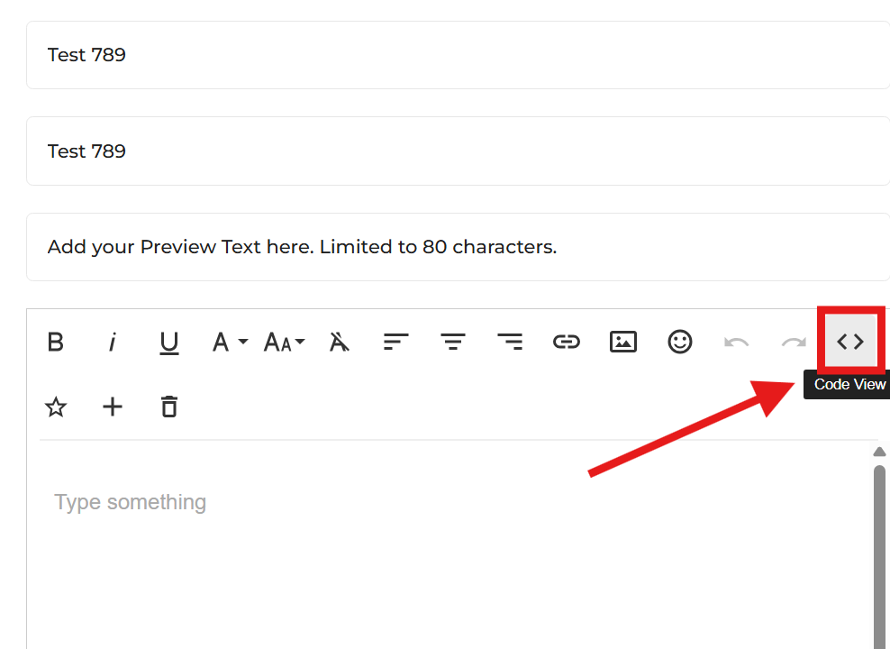
Task: Click the Preview Text input field
Action: (x=458, y=247)
